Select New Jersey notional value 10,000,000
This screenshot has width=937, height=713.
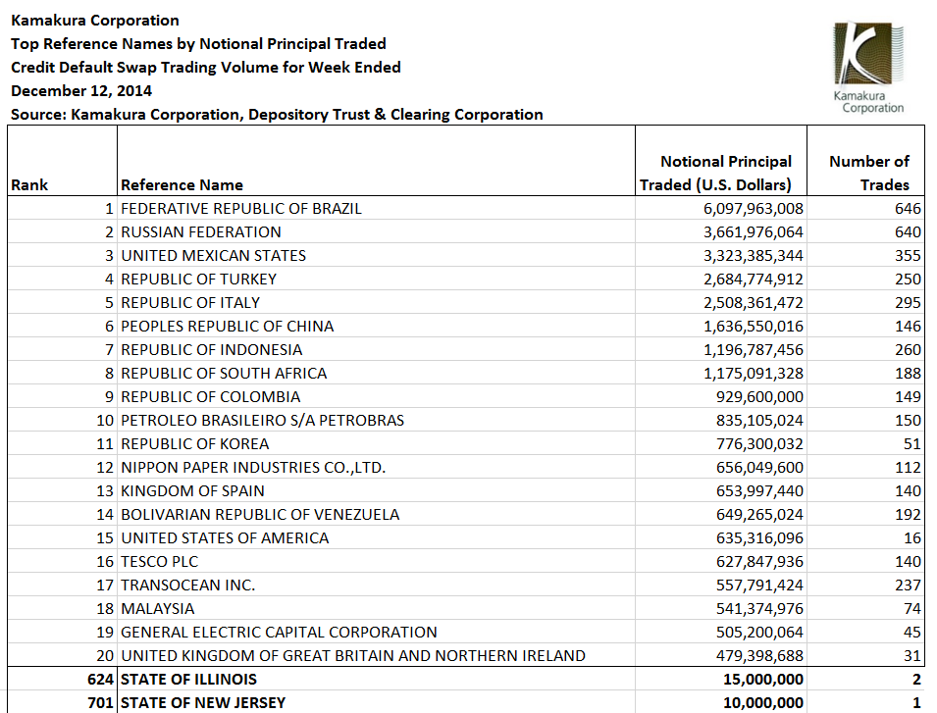(763, 703)
